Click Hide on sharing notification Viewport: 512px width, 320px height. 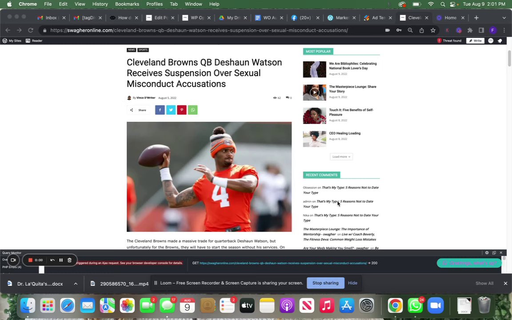click(352, 283)
